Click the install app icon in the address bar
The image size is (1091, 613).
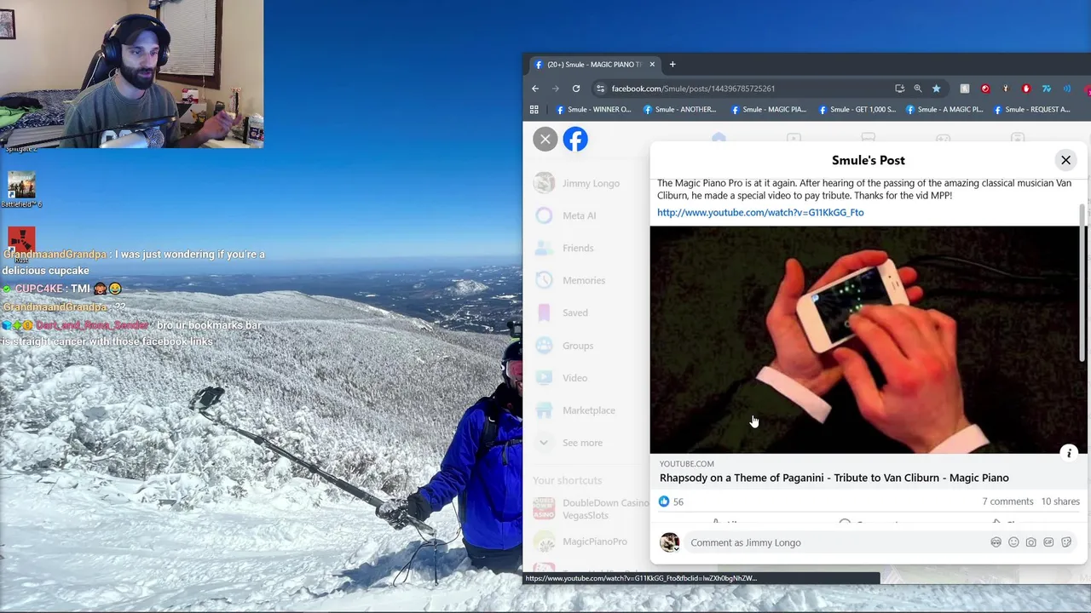tap(899, 89)
